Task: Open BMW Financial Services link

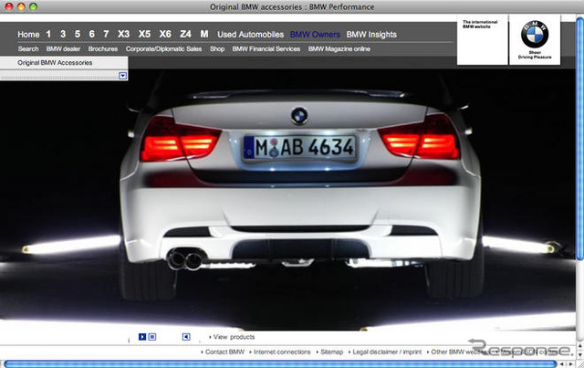Action: click(x=266, y=48)
